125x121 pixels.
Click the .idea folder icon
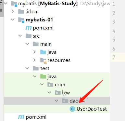point(21,11)
